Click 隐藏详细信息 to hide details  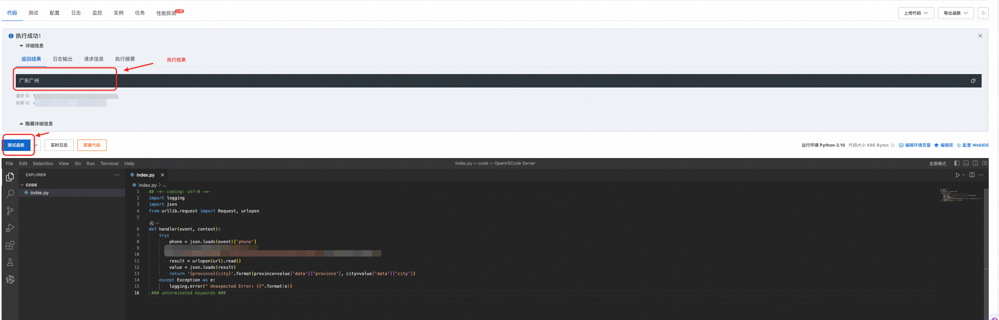(36, 124)
